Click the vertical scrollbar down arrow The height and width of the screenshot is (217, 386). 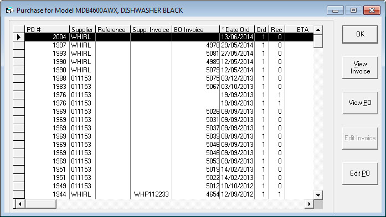pos(318,195)
